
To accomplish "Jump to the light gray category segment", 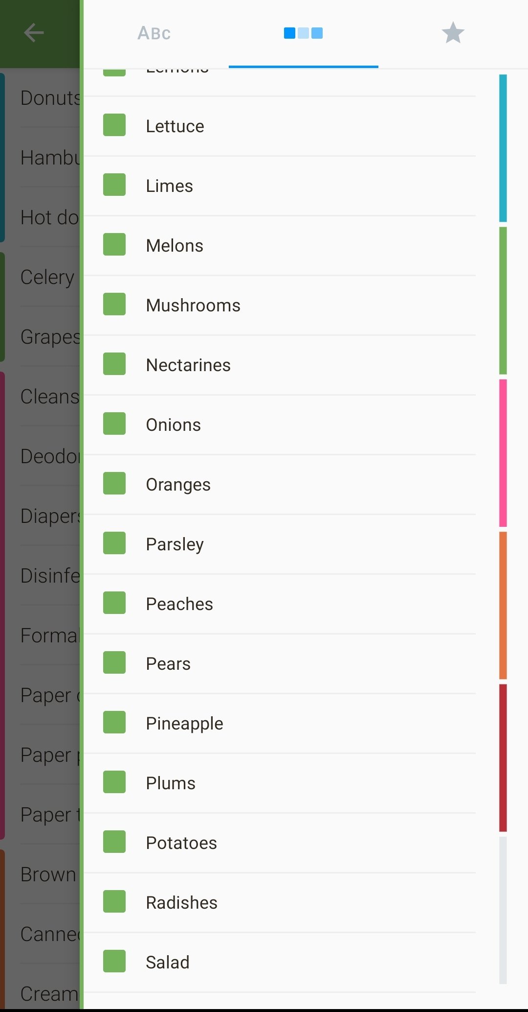I will 503,910.
